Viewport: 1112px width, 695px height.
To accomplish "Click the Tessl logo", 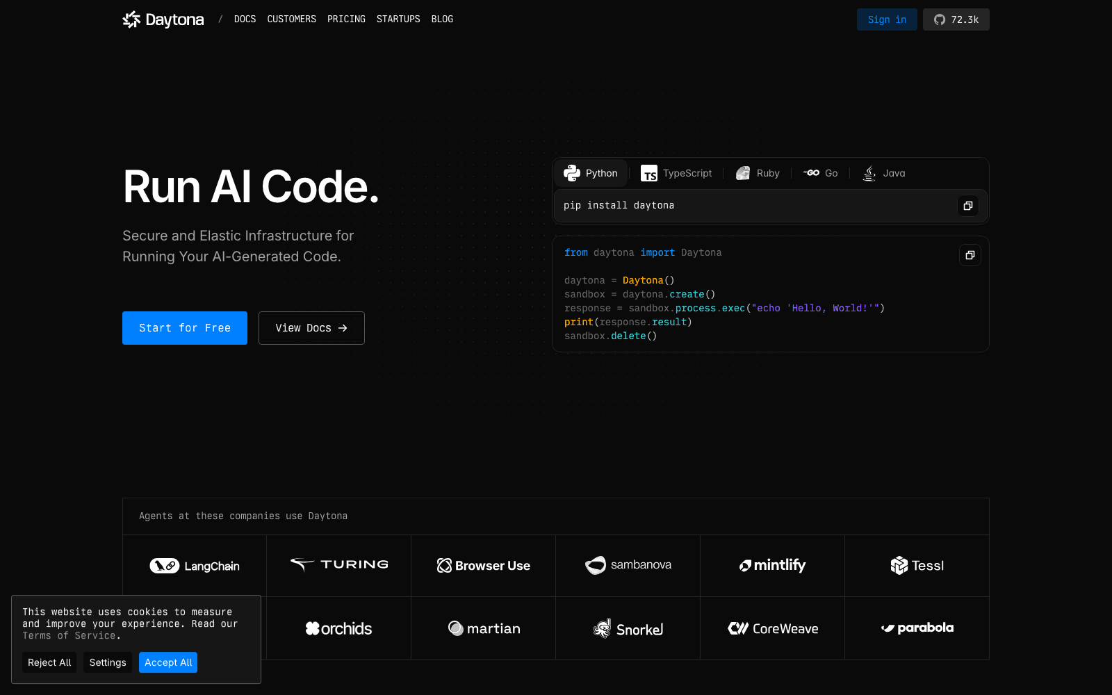I will pos(917,566).
